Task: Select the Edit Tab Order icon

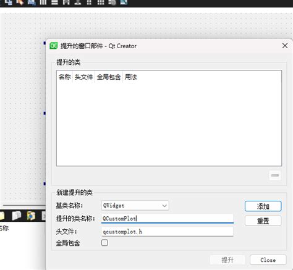Action: [x=32, y=2]
